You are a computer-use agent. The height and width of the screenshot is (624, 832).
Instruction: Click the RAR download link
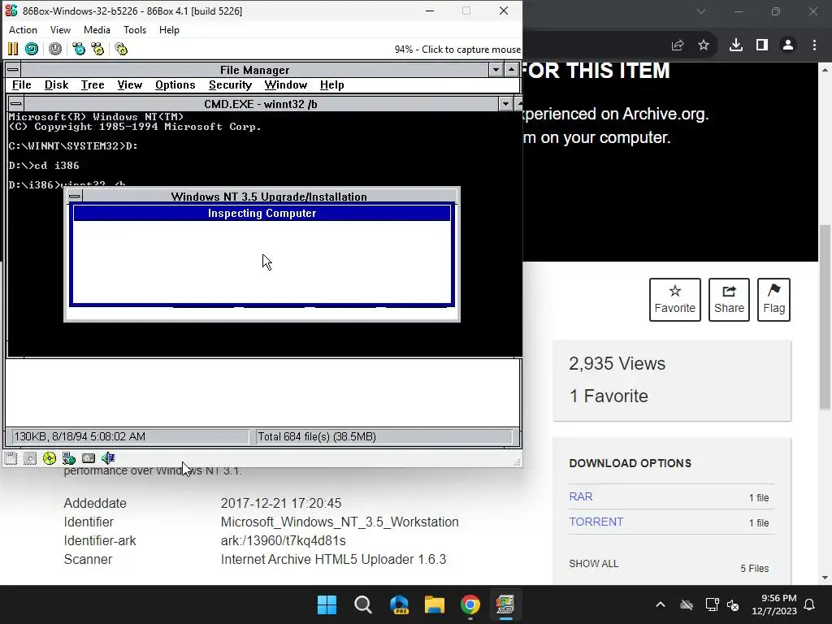(x=581, y=496)
